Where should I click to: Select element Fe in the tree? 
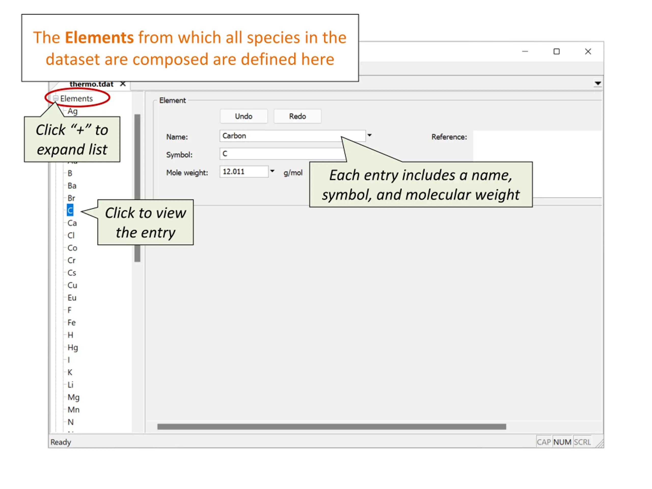72,323
